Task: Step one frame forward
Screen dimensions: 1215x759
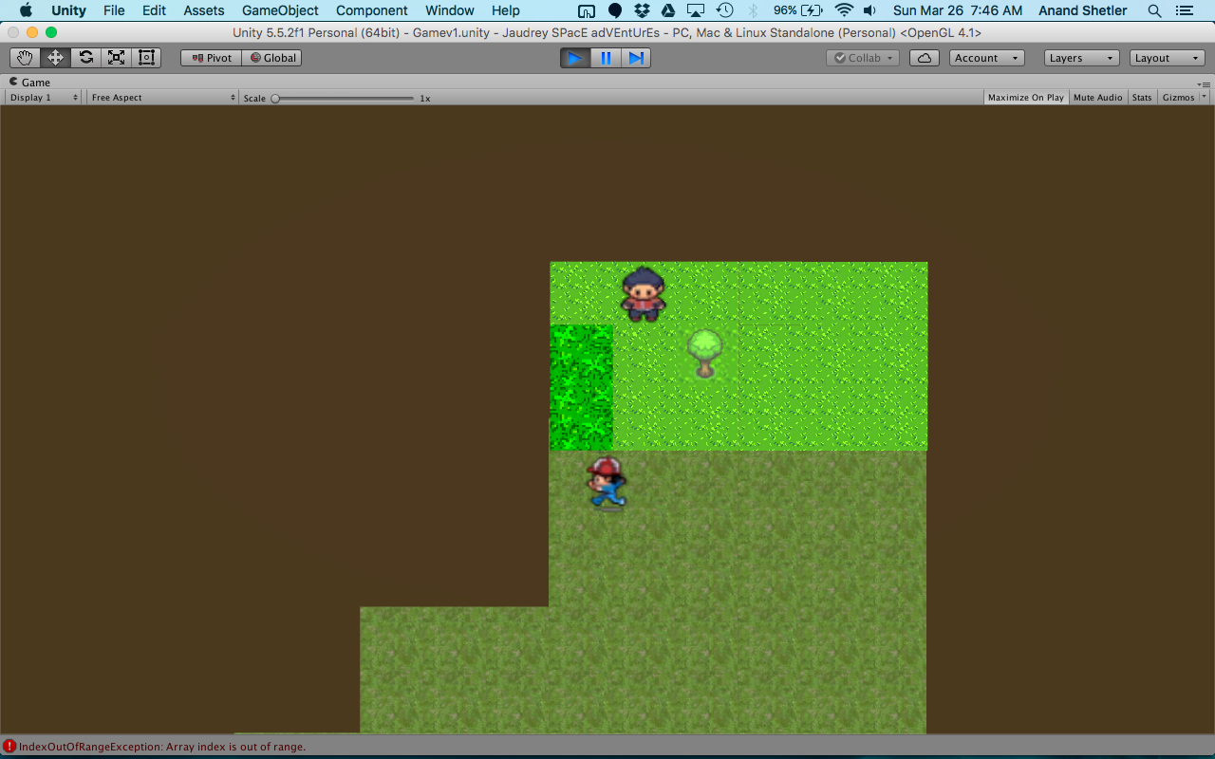Action: 636,58
